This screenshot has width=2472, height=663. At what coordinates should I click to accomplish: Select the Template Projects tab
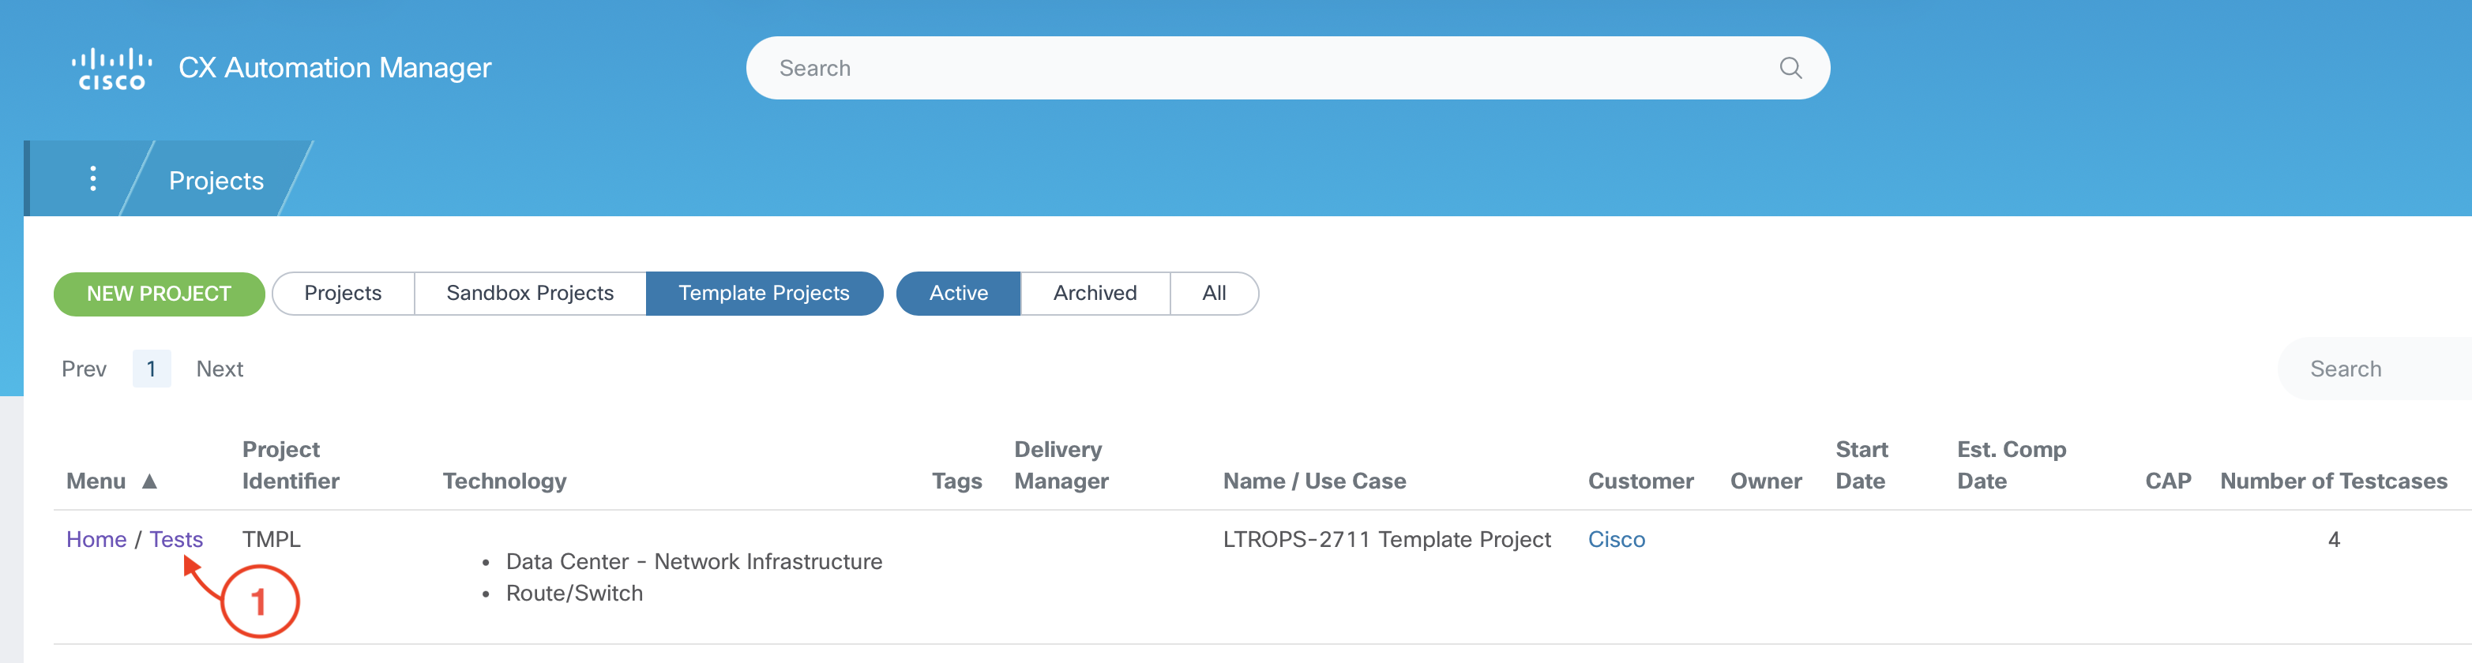click(764, 294)
